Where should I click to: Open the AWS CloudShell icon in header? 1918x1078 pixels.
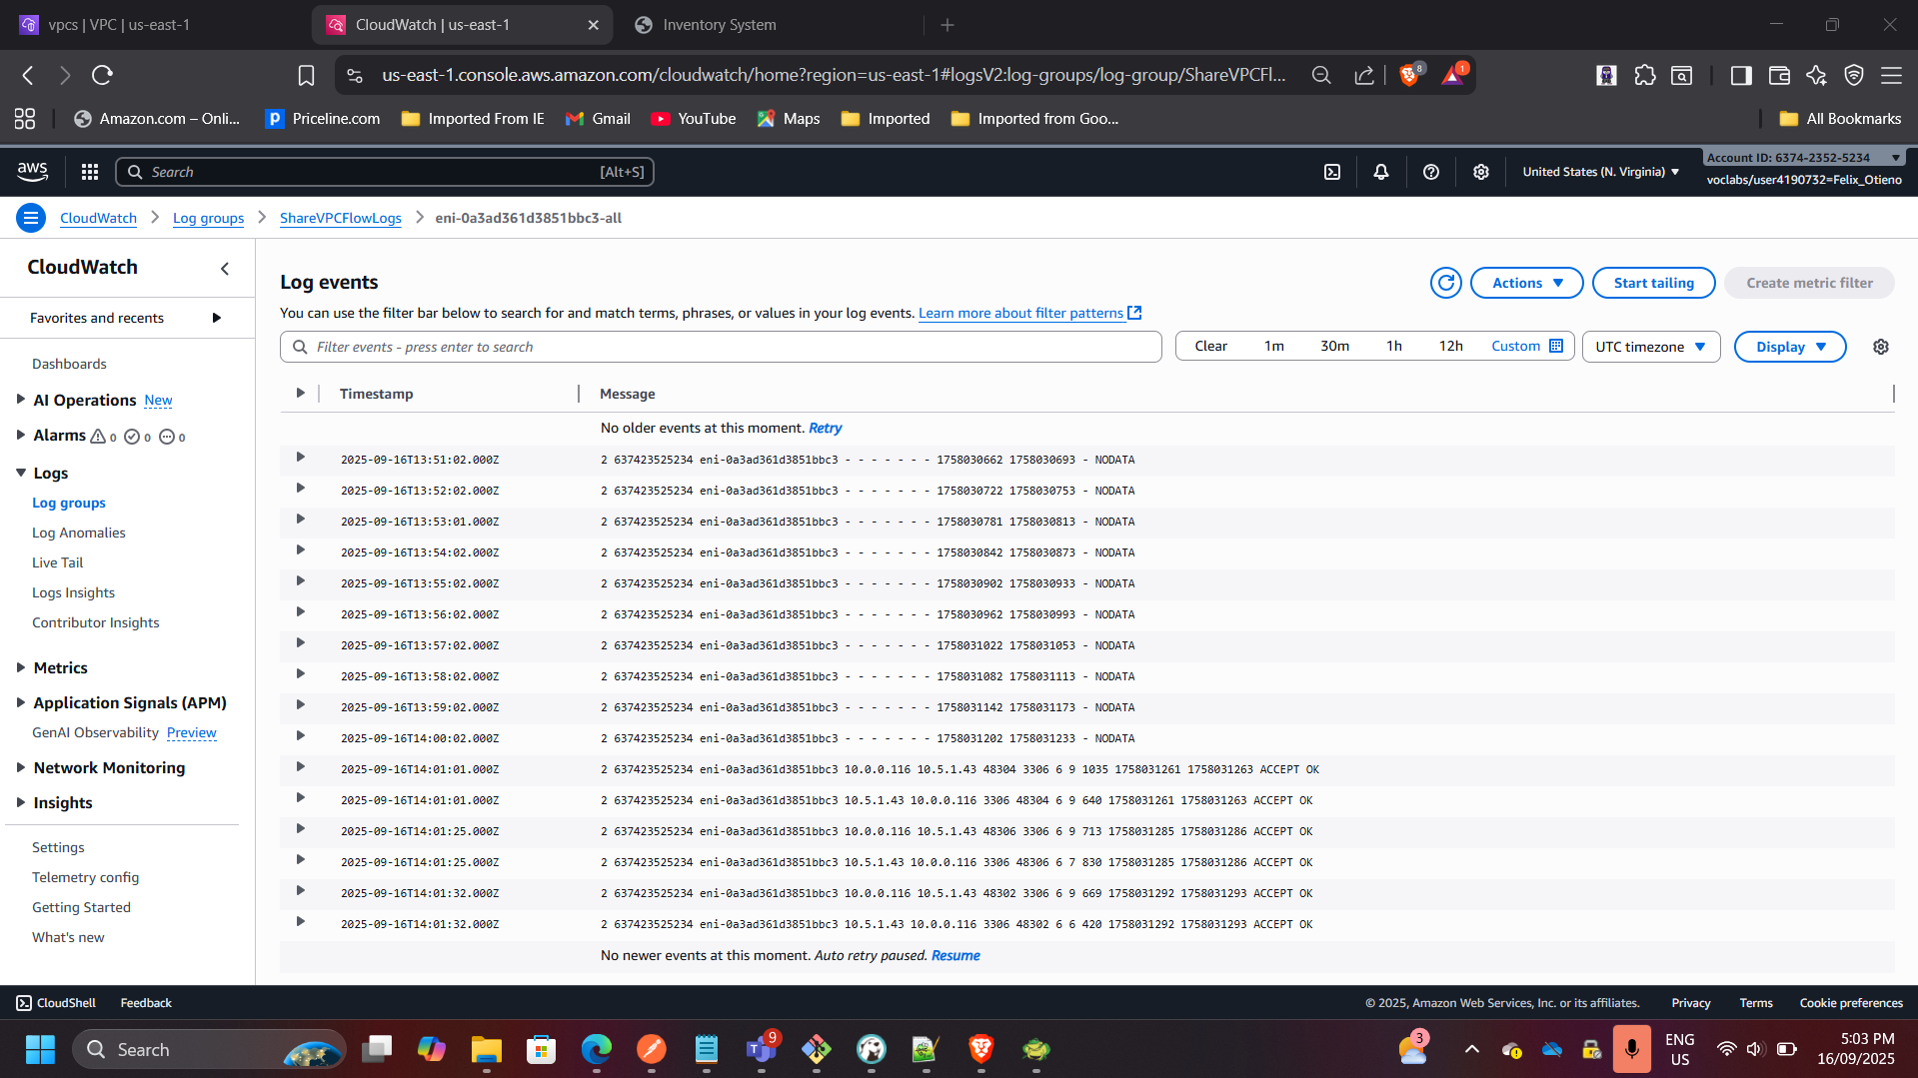pos(1331,172)
